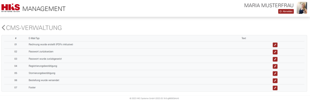310x109 pixels.
Task: Click the Text column header
Action: point(244,38)
